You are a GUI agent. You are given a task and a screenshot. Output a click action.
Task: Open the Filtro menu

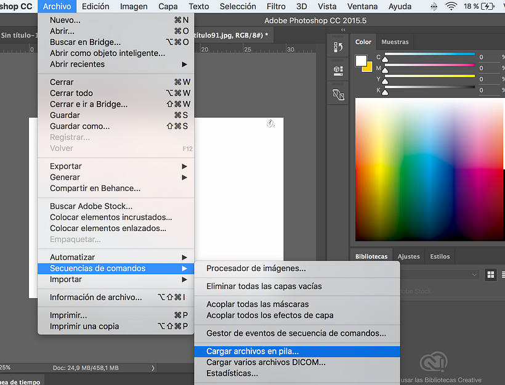pos(276,6)
